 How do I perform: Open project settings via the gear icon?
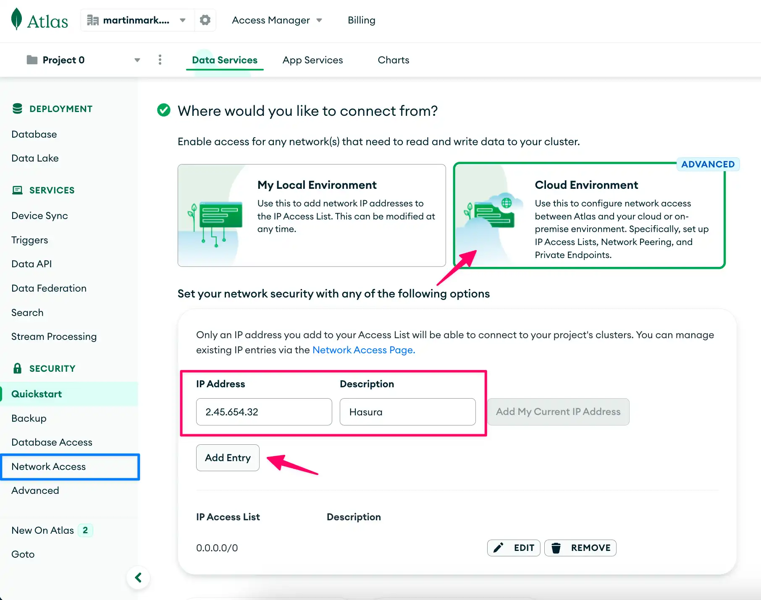tap(205, 20)
